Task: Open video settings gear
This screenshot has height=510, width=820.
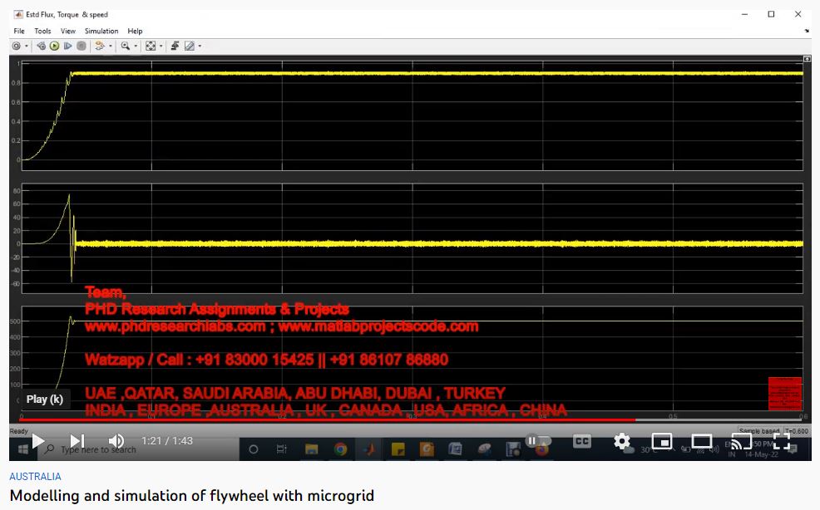Action: point(622,441)
